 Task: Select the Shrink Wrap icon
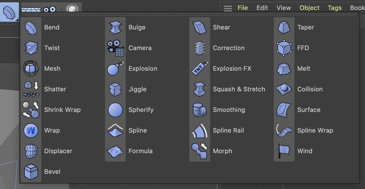click(x=31, y=110)
